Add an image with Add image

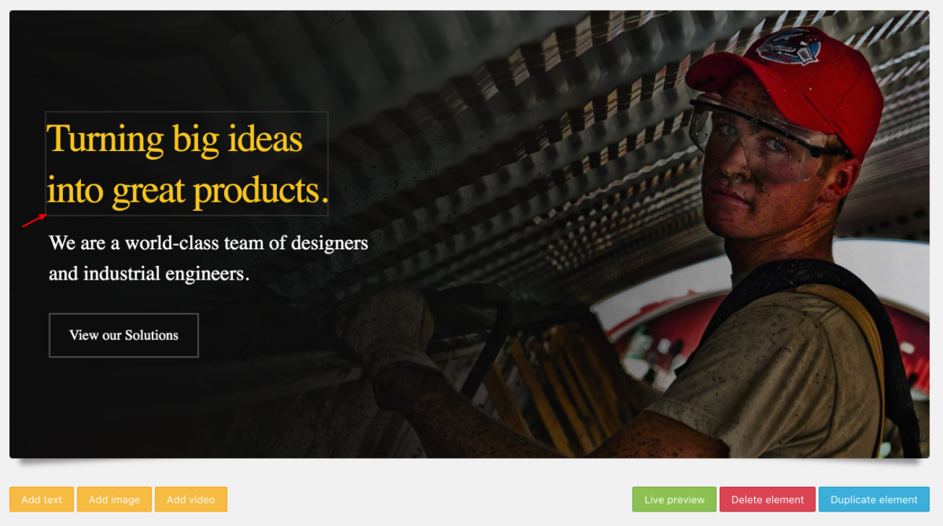114,499
